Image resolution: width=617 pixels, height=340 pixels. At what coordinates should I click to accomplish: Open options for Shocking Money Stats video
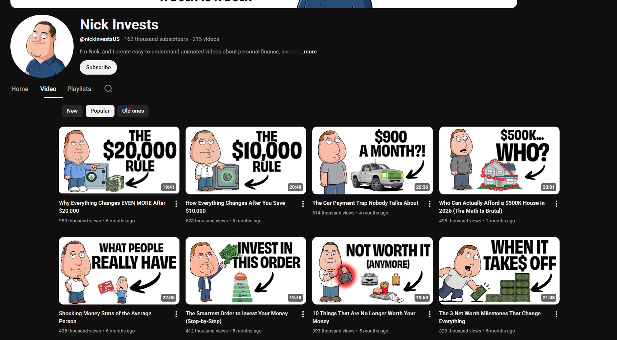click(x=176, y=314)
